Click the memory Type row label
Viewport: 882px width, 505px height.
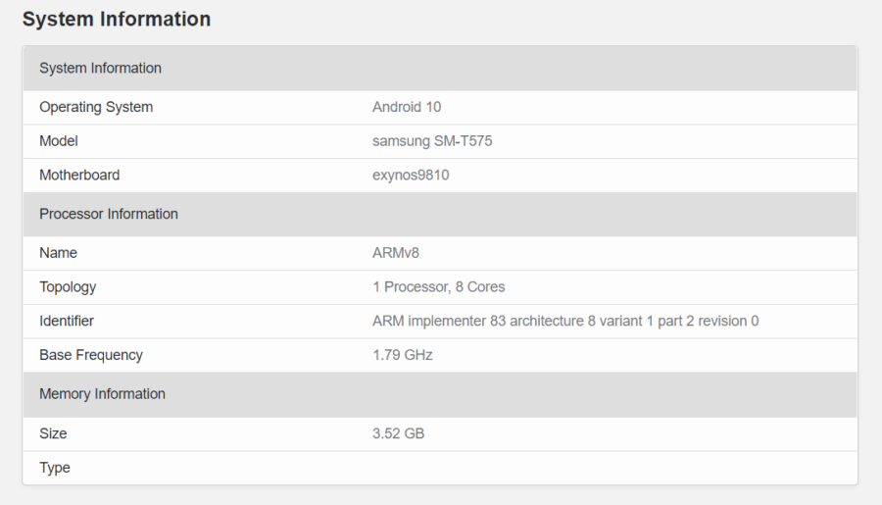click(55, 468)
